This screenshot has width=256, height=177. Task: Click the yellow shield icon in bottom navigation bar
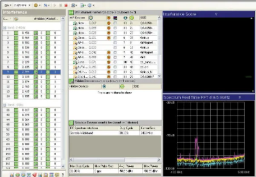(x=57, y=175)
